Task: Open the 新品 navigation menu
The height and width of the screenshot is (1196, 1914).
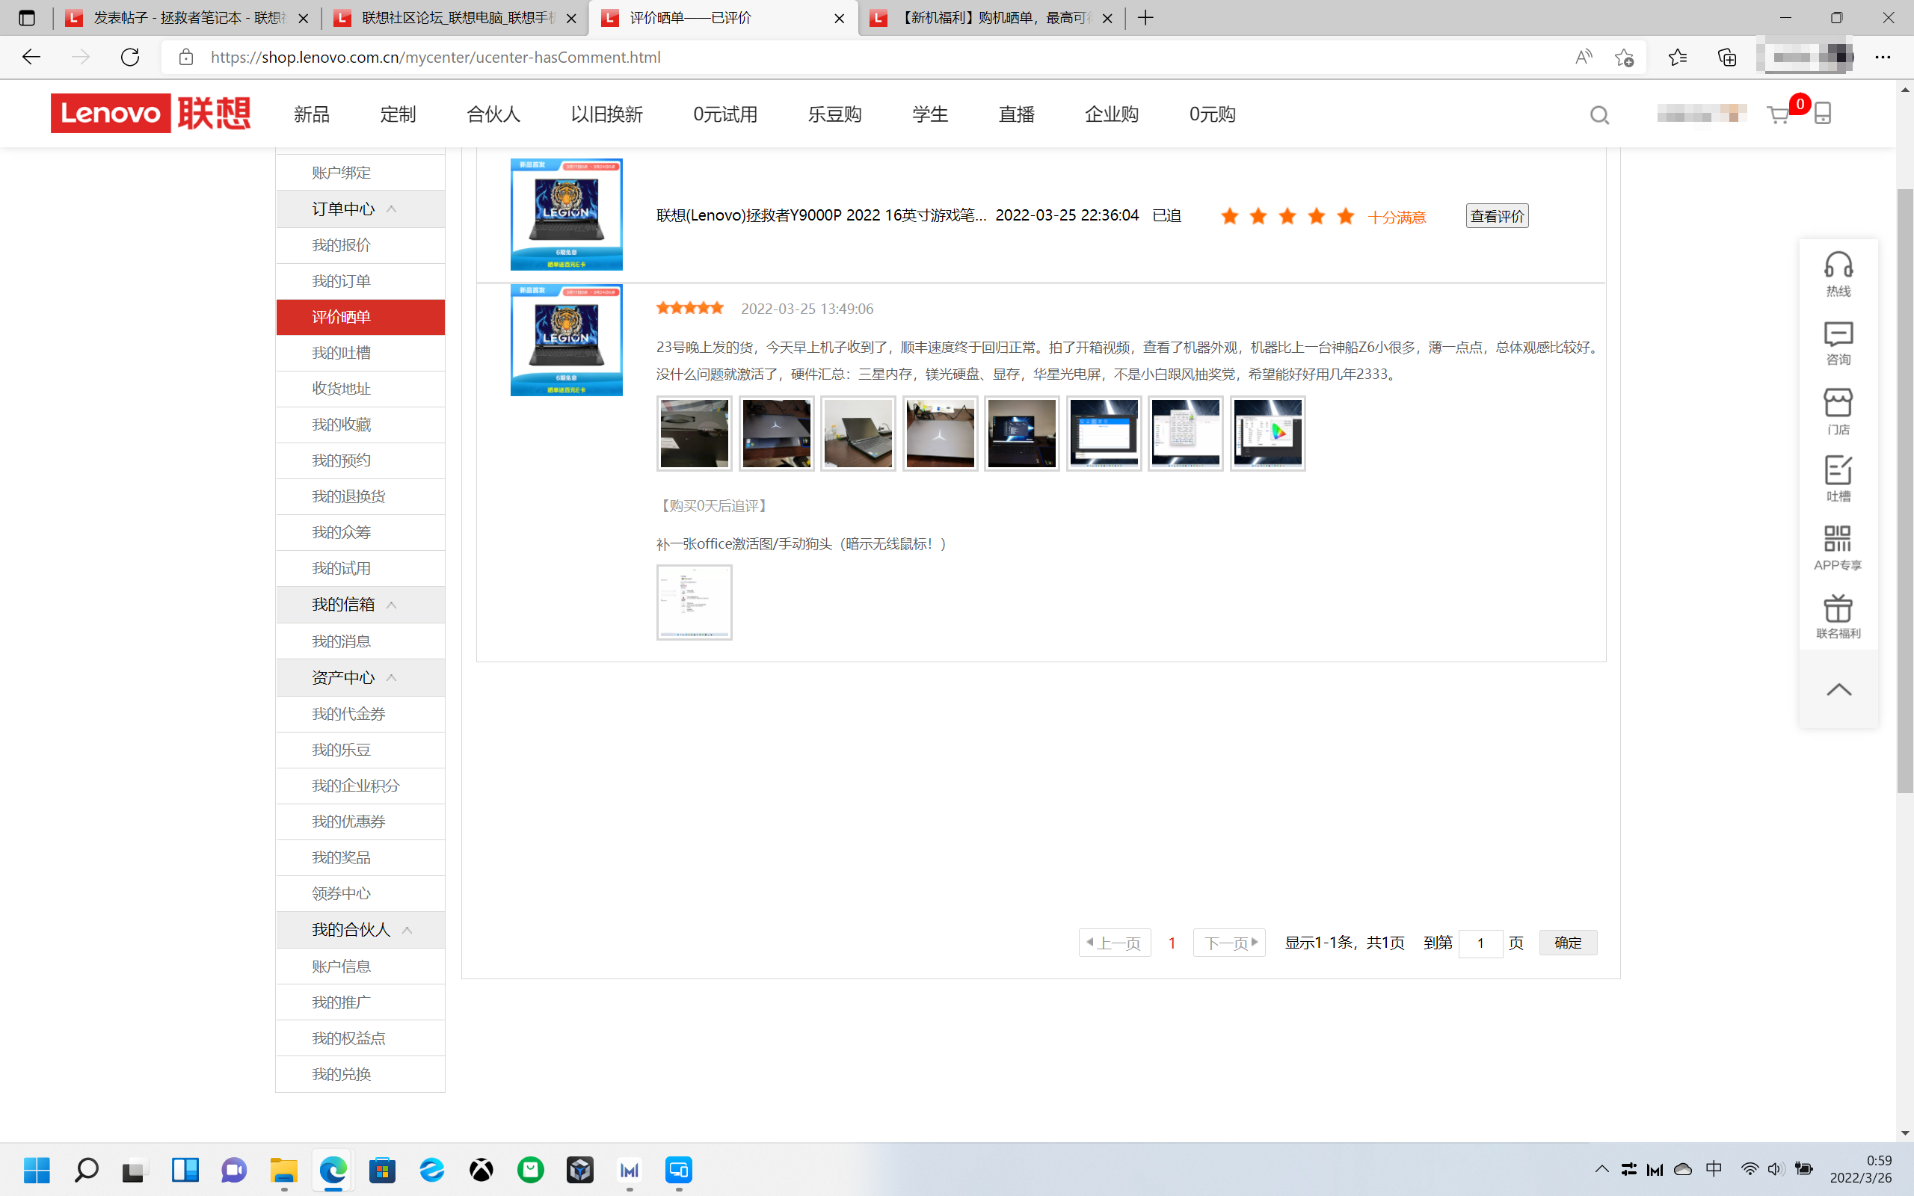Action: tap(312, 114)
